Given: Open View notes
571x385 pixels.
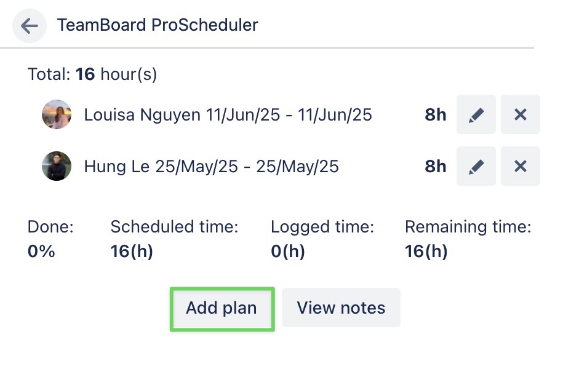Looking at the screenshot, I should (x=341, y=308).
